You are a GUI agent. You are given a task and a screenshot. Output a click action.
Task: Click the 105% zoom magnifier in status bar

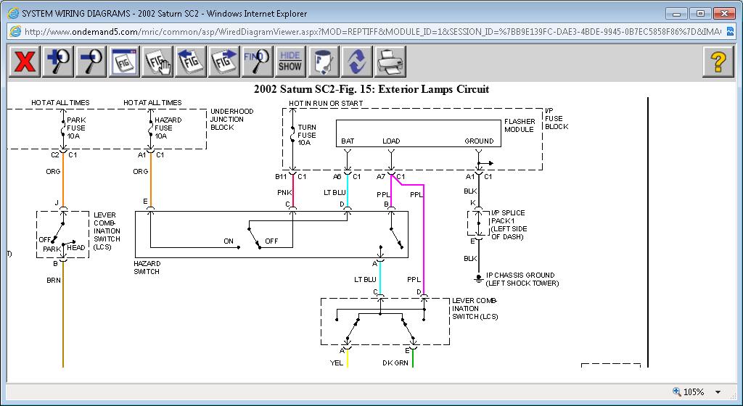[677, 391]
